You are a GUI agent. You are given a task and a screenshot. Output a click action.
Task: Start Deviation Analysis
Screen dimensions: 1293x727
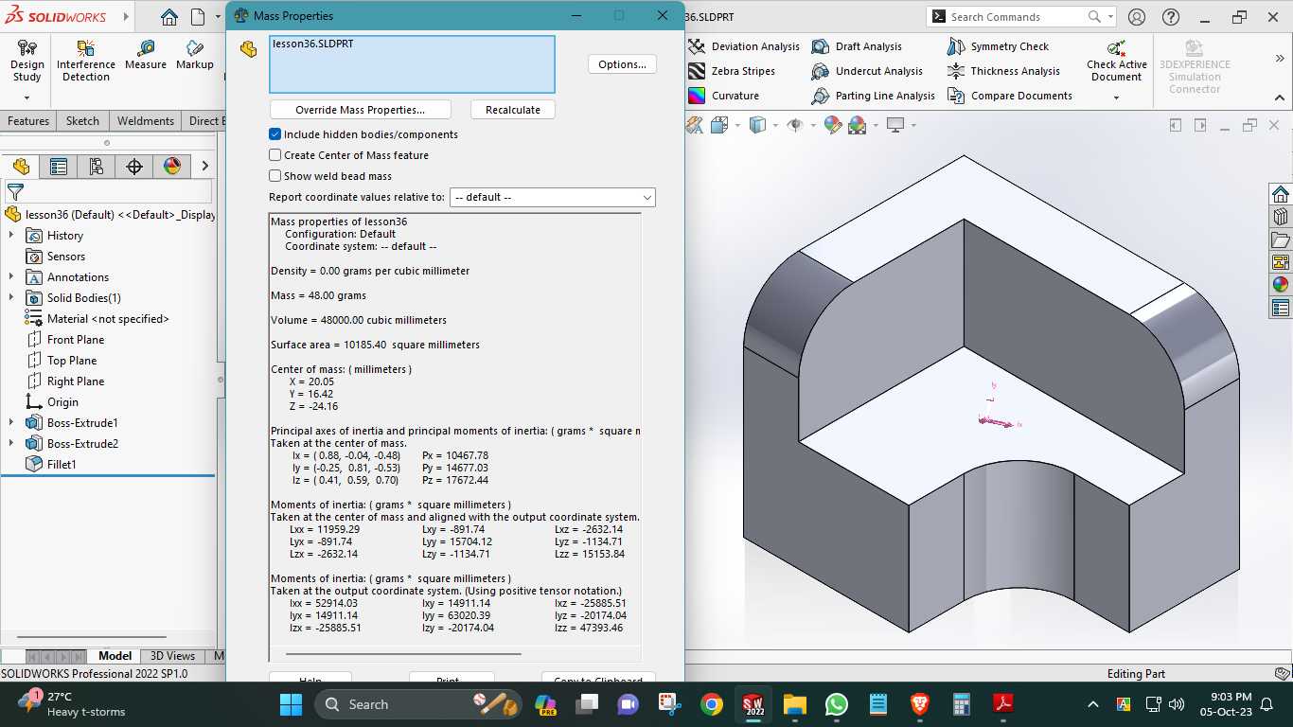pos(744,46)
